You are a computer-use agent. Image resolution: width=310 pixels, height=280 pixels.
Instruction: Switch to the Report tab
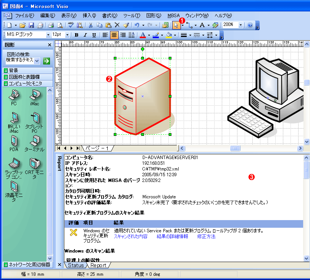[x=98, y=265]
